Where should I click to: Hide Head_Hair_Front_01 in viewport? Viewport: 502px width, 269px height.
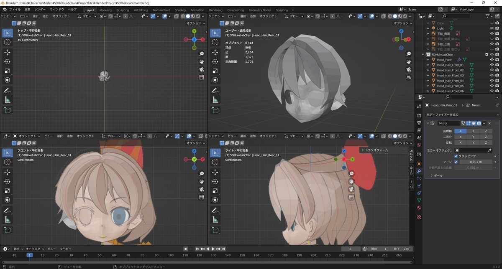coord(492,65)
